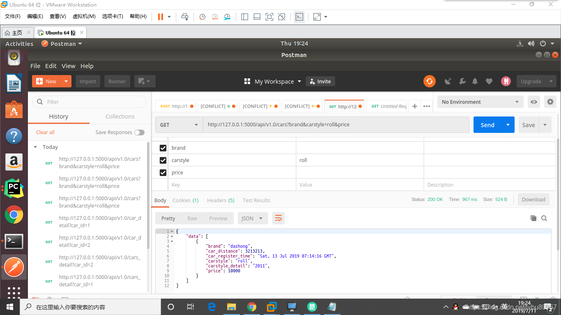Click the Download response button

click(533, 199)
